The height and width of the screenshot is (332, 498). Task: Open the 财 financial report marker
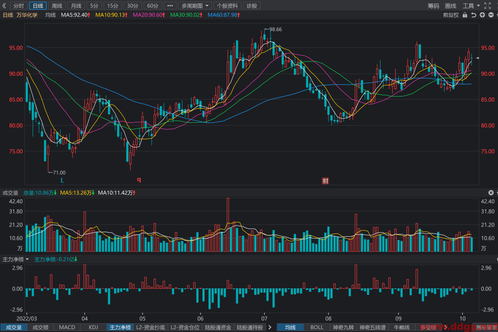325,181
